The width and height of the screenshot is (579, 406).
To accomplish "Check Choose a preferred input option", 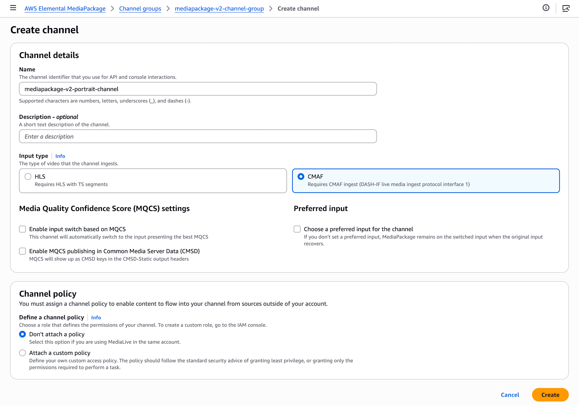I will 297,229.
